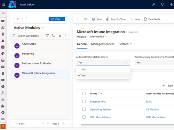Select Azure Maps in the module list
Image resolution: width=174 pixels, height=130 pixels.
pyautogui.click(x=40, y=45)
